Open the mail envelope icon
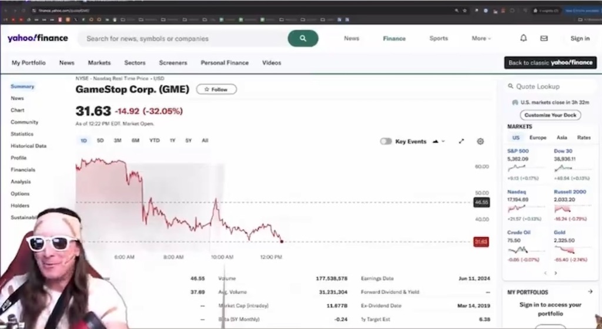Viewport: 602px width, 329px height. click(544, 38)
